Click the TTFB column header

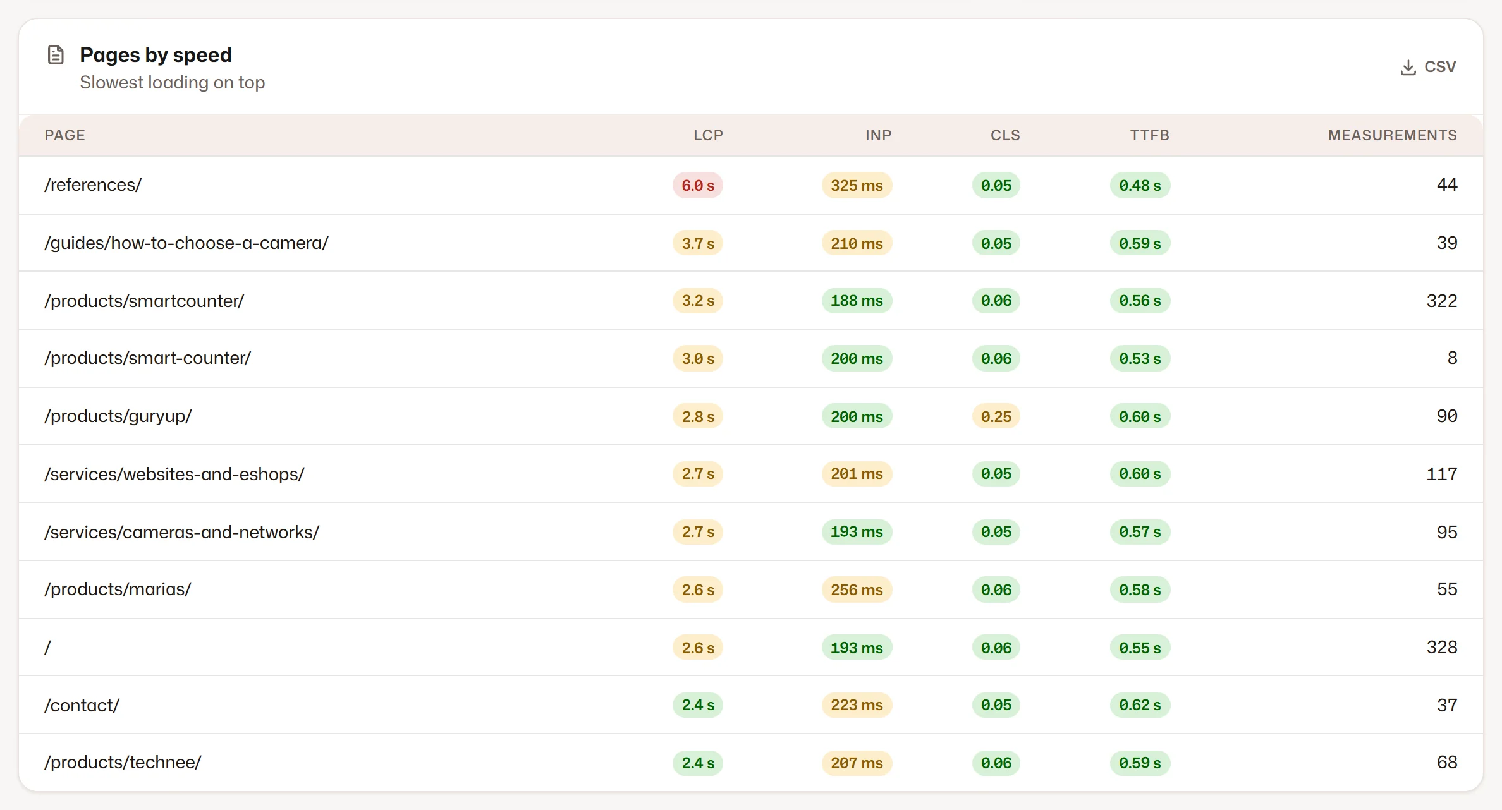coord(1149,135)
